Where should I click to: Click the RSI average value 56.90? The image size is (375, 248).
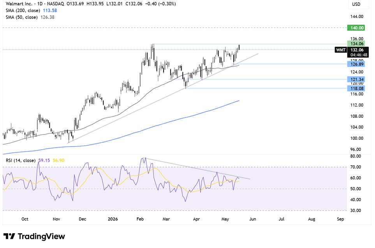pos(58,161)
